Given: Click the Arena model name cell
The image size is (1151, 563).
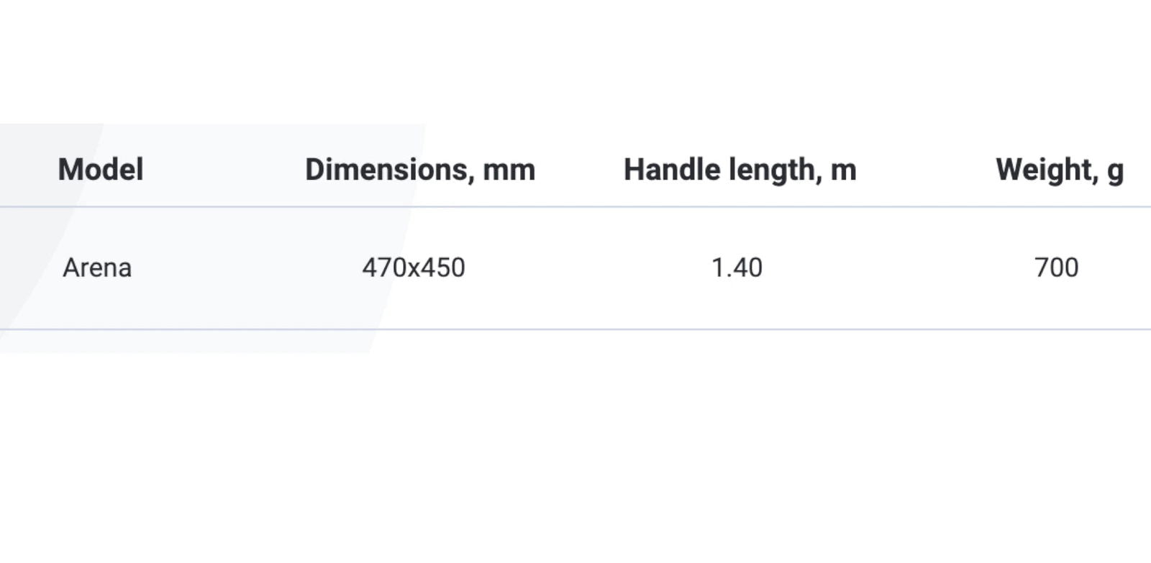Looking at the screenshot, I should coord(97,268).
